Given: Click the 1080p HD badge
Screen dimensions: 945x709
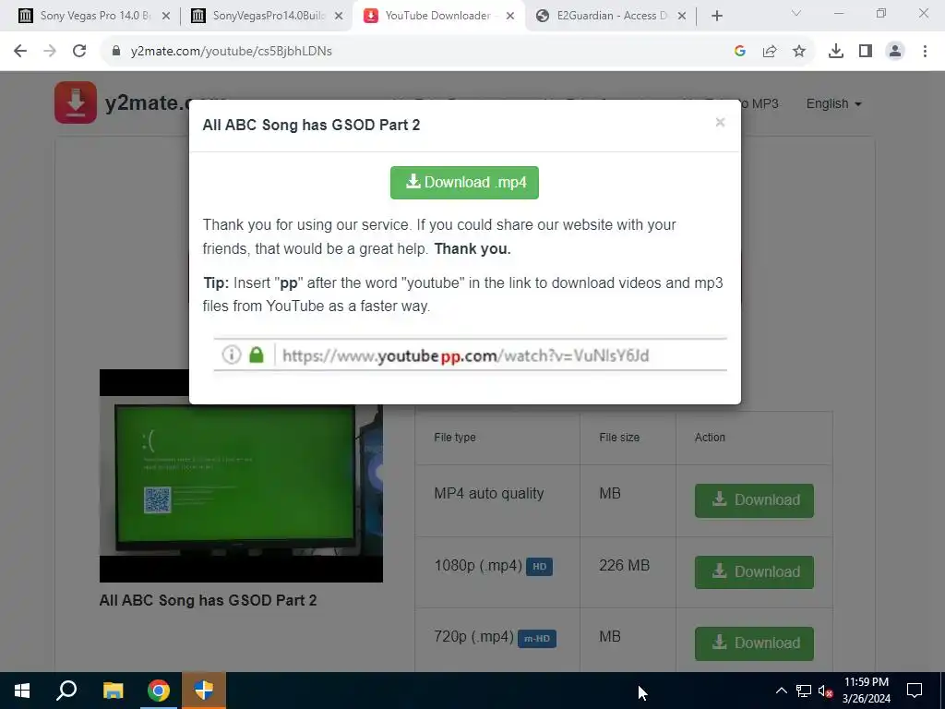Looking at the screenshot, I should (x=539, y=566).
